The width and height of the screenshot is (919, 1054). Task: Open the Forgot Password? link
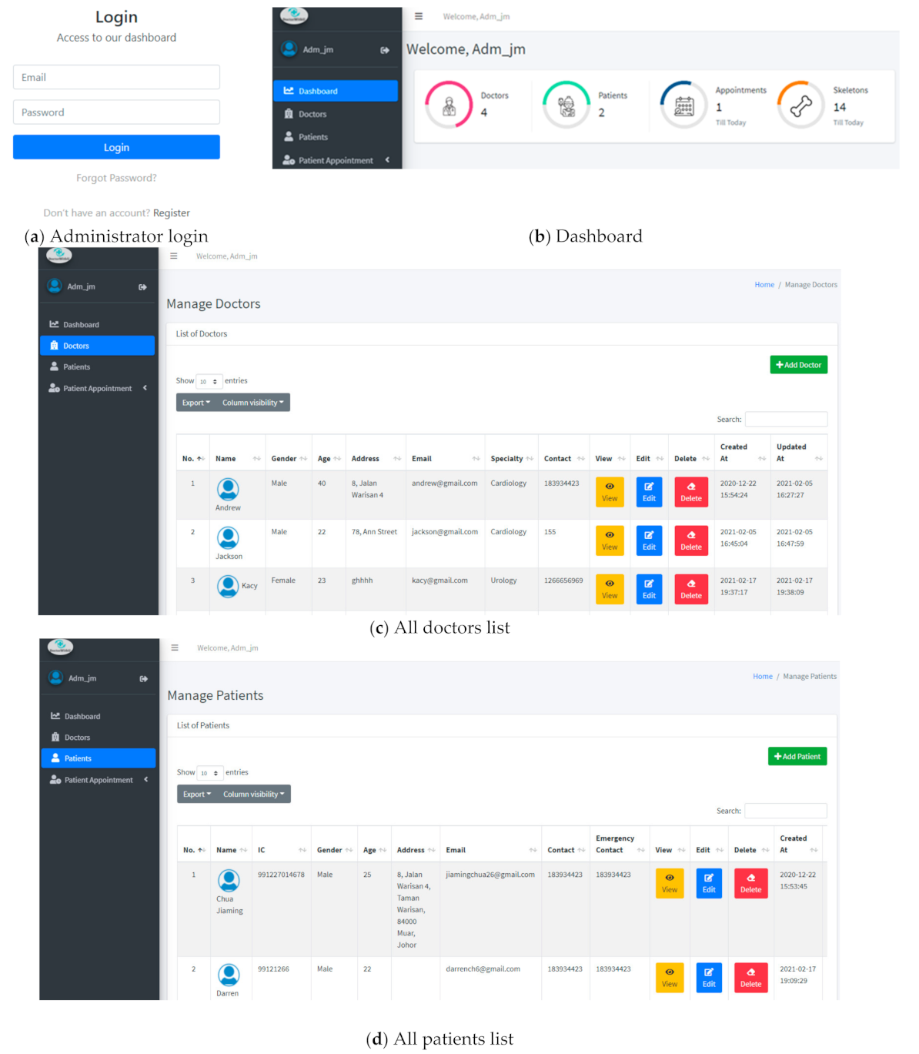(x=116, y=178)
